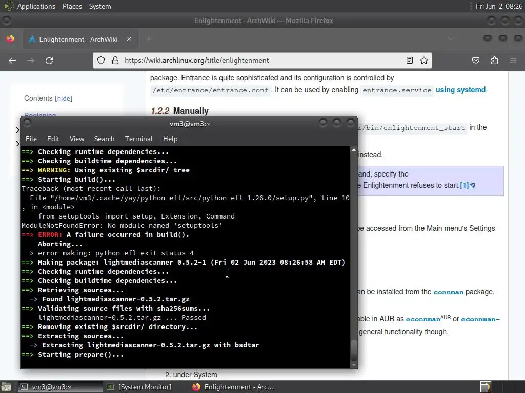The height and width of the screenshot is (393, 525).
Task: Open the Terminal menu in terminal menubar
Action: click(x=138, y=139)
